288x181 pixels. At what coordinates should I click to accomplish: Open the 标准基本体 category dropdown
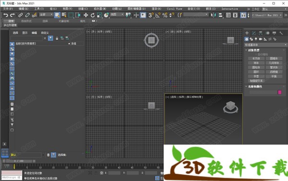coord(265,45)
